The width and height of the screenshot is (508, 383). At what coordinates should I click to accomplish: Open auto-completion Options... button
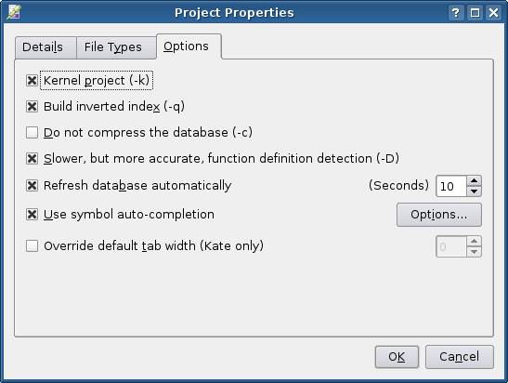pyautogui.click(x=439, y=215)
